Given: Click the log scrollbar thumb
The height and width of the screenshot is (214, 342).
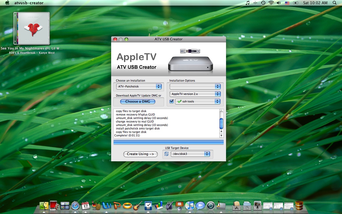Looking at the screenshot, I should (x=221, y=124).
